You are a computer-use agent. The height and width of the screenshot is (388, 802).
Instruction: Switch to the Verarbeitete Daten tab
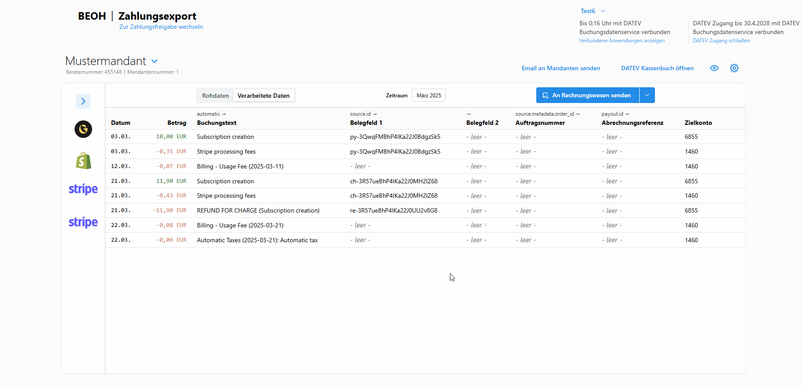[264, 96]
